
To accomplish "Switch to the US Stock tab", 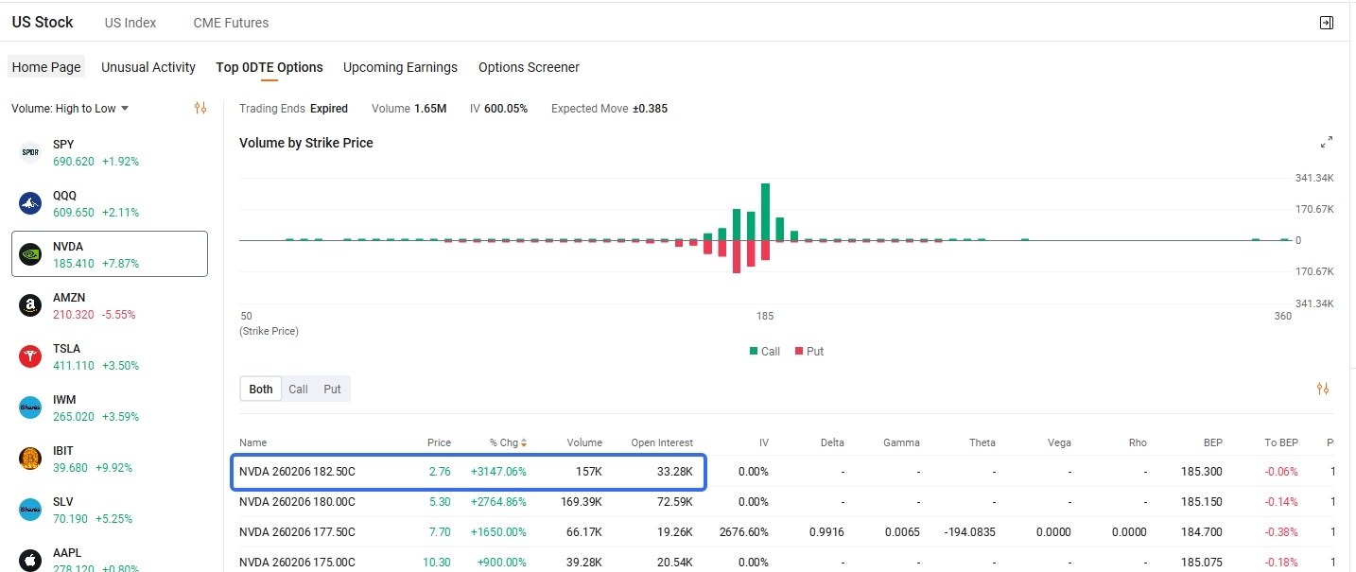I will coord(43,22).
